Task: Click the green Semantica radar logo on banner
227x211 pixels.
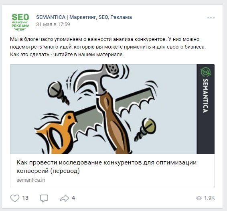Action: point(205,72)
